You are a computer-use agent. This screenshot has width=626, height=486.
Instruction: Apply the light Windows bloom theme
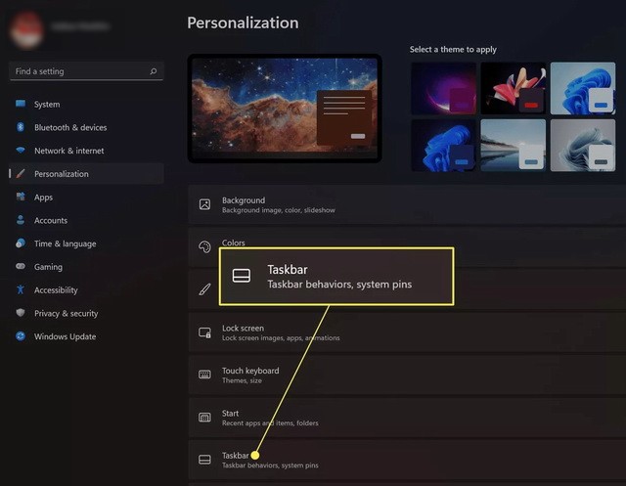583,88
